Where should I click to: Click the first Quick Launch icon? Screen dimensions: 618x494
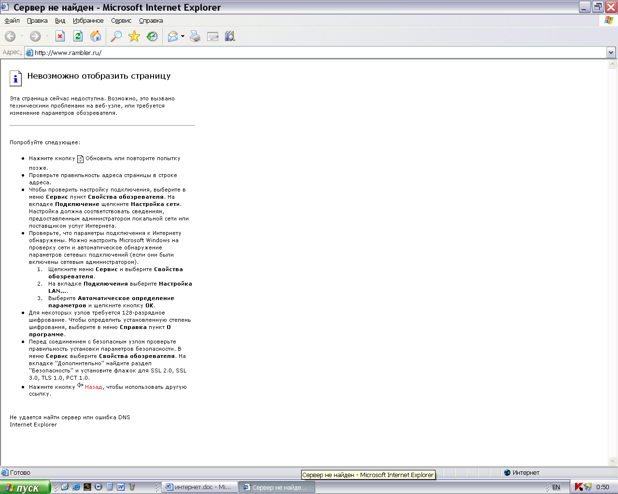[x=65, y=487]
